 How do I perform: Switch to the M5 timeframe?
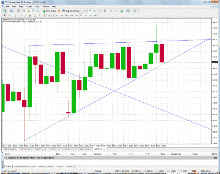pos(62,16)
